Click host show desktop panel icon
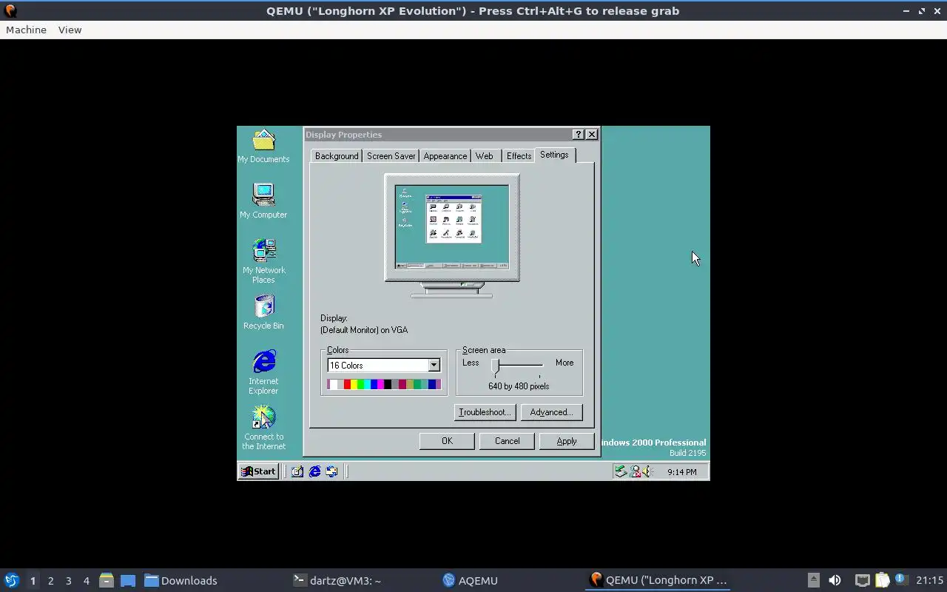This screenshot has width=947, height=592. click(128, 580)
